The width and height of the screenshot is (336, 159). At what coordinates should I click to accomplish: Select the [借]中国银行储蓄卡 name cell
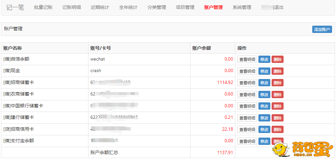point(45,106)
